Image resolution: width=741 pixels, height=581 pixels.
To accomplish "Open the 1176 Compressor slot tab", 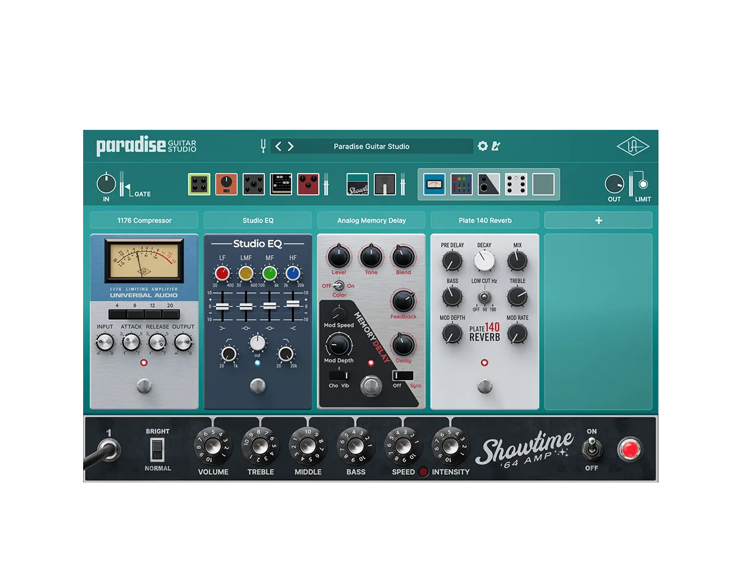I will (x=144, y=220).
